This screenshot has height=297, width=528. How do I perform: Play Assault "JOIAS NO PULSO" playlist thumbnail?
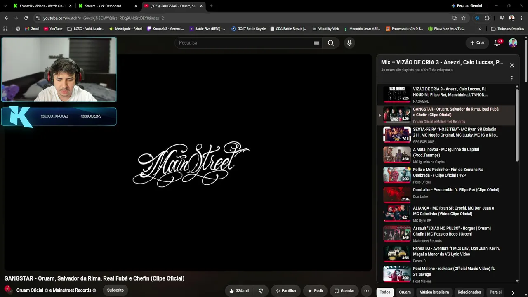397,233
